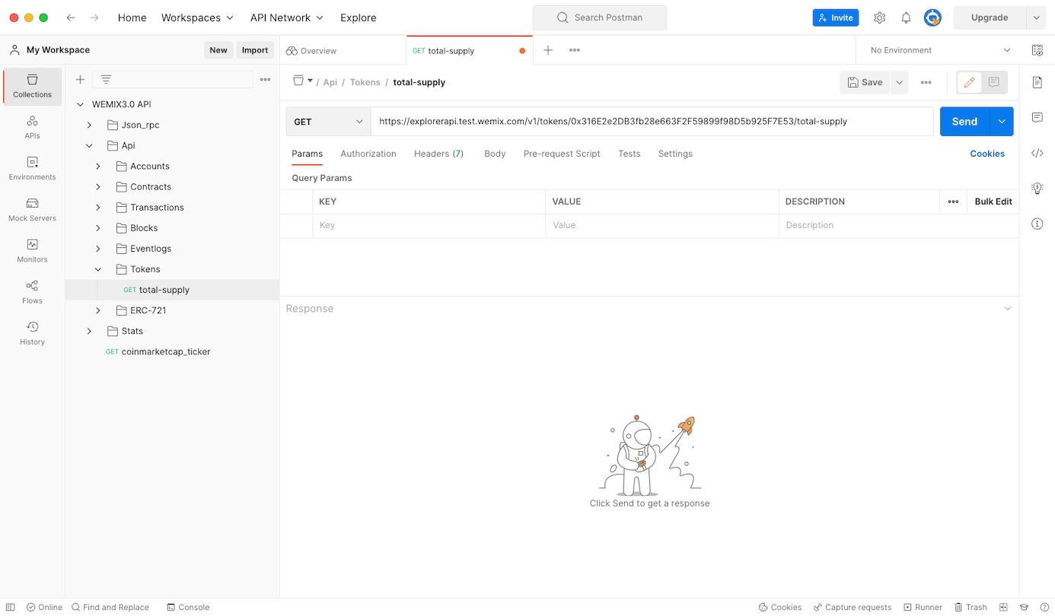
Task: Open the Mock Servers sidebar panel
Action: (x=32, y=209)
